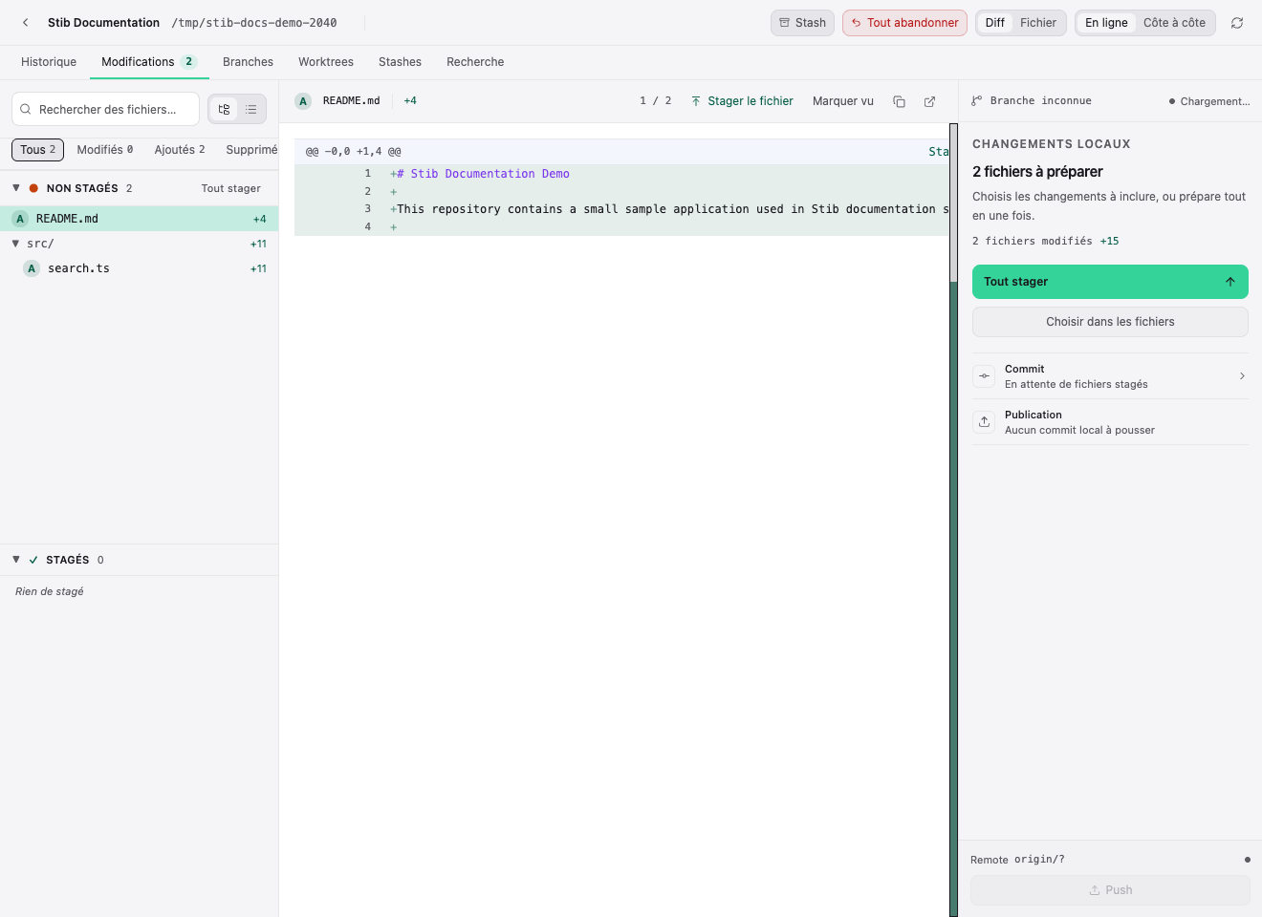
Task: Filter files by Tous
Action: [37, 150]
